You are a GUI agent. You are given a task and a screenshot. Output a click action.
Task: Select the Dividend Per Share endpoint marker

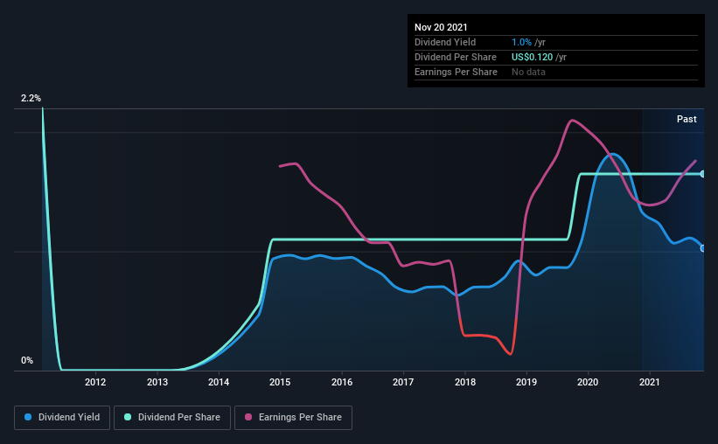pos(702,174)
